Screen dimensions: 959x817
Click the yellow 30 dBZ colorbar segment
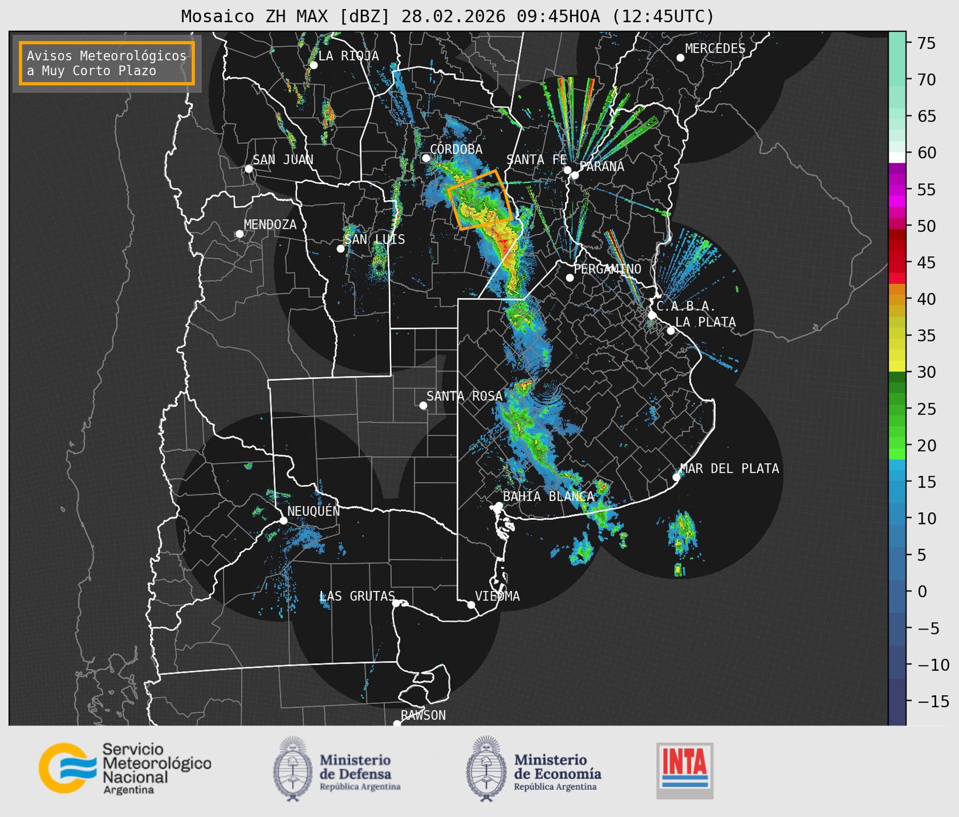pyautogui.click(x=896, y=366)
